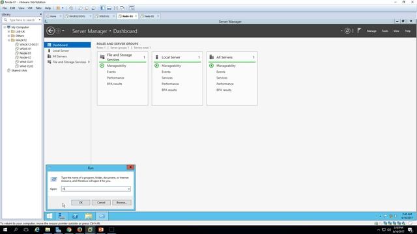Open the notifications flag in Server Manager

pyautogui.click(x=359, y=31)
